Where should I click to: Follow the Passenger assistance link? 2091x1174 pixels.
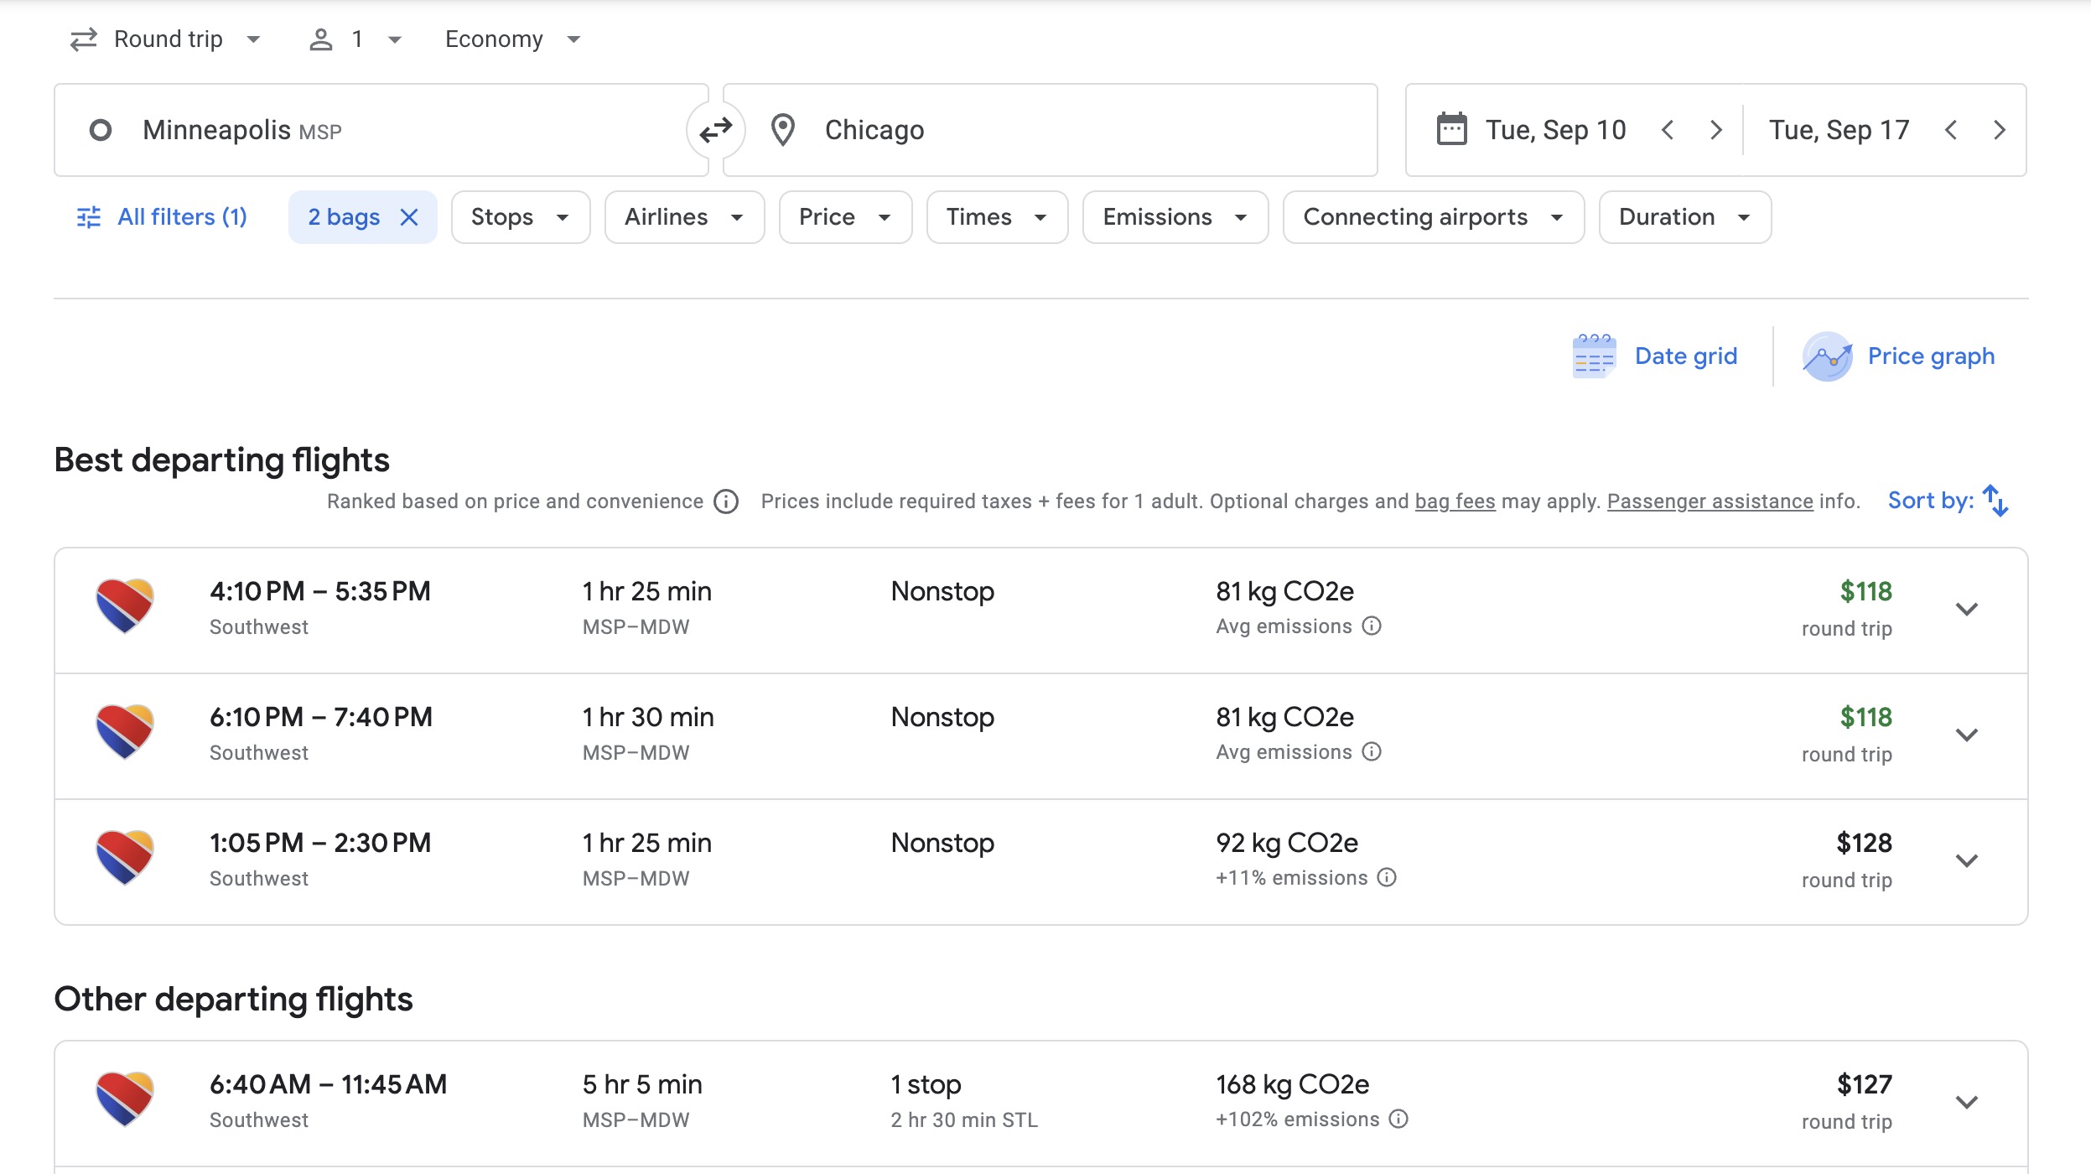[1710, 501]
